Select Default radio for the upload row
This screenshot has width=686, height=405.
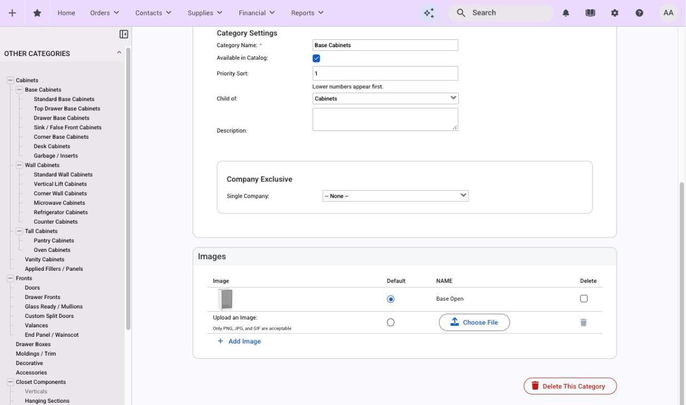(390, 322)
